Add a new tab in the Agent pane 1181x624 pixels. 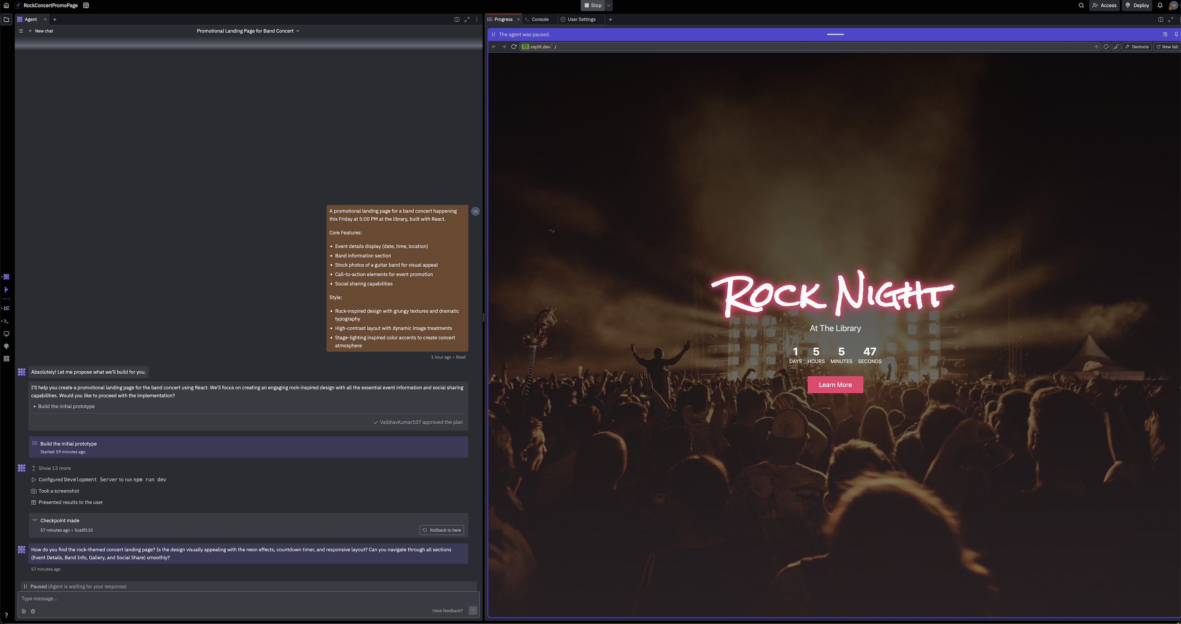(x=54, y=20)
